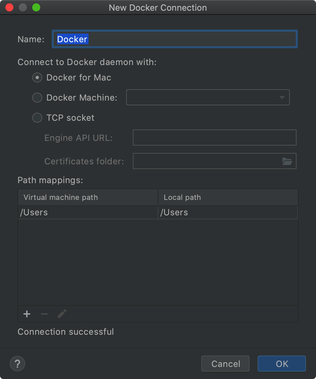
Task: Click the Virtual machine path column header
Action: pos(88,197)
